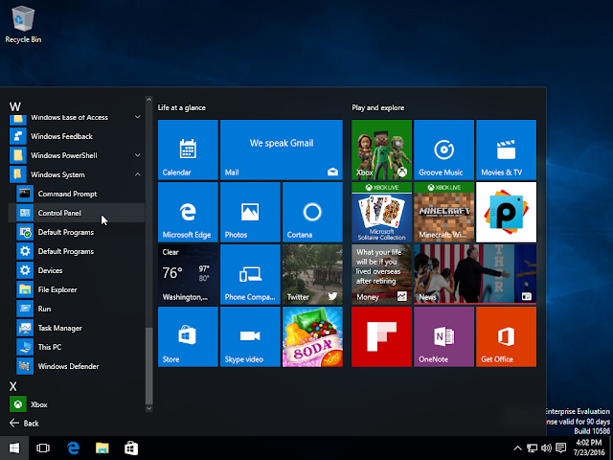Open the taskbar clock and date
This screenshot has width=613, height=460.
pos(588,448)
